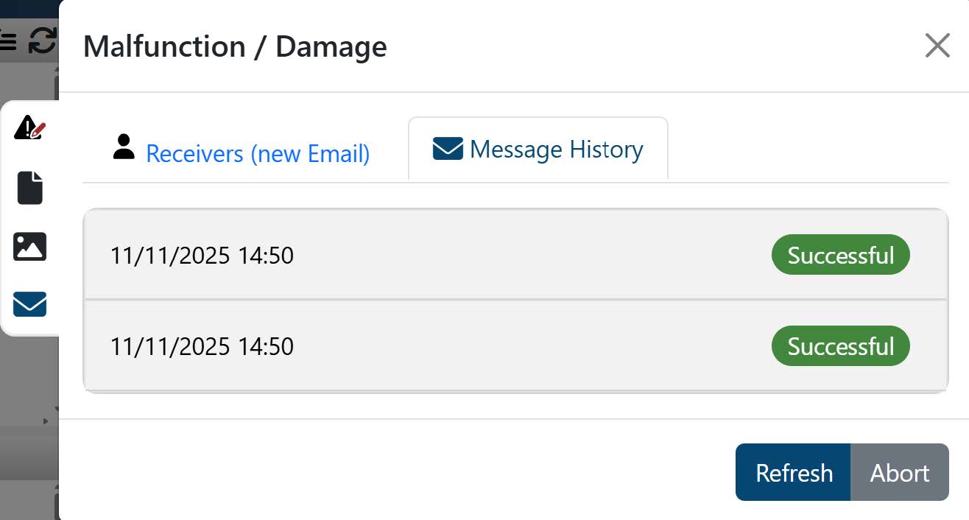Close the Malfunction / Damage dialog
Viewport: 969px width, 520px height.
click(937, 46)
